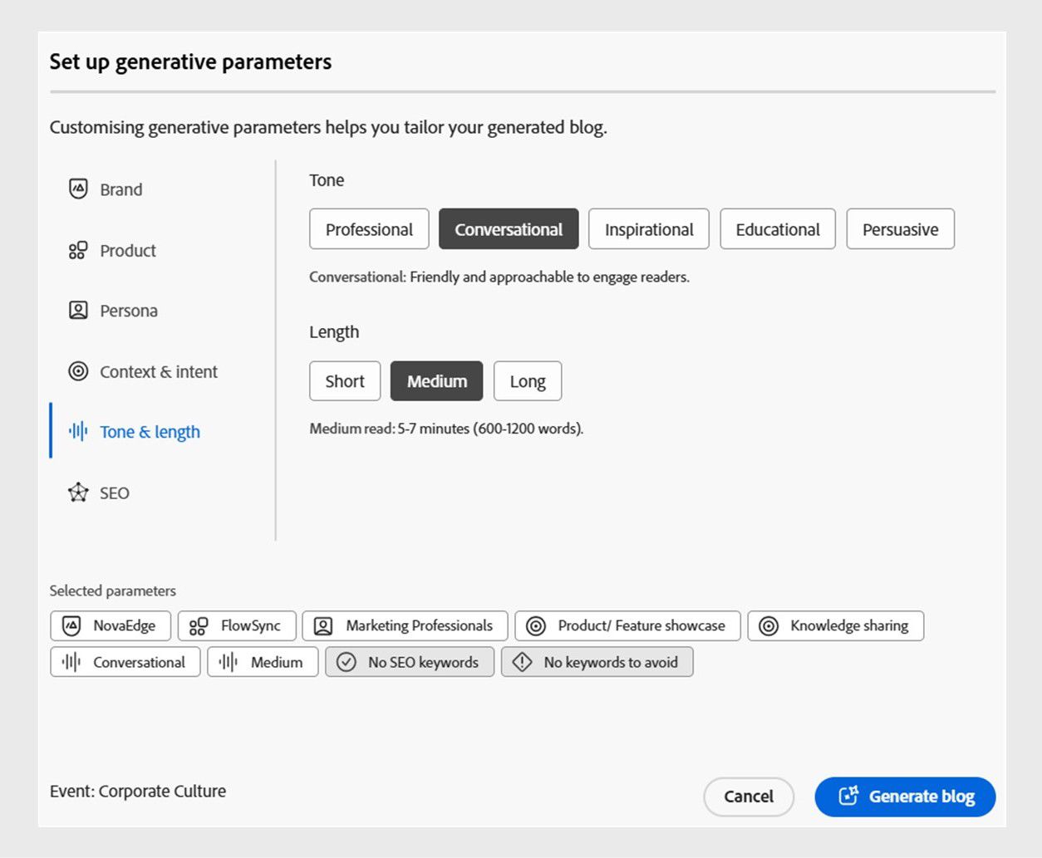The width and height of the screenshot is (1042, 858).
Task: Choose the Inspirational tone
Action: tap(649, 229)
